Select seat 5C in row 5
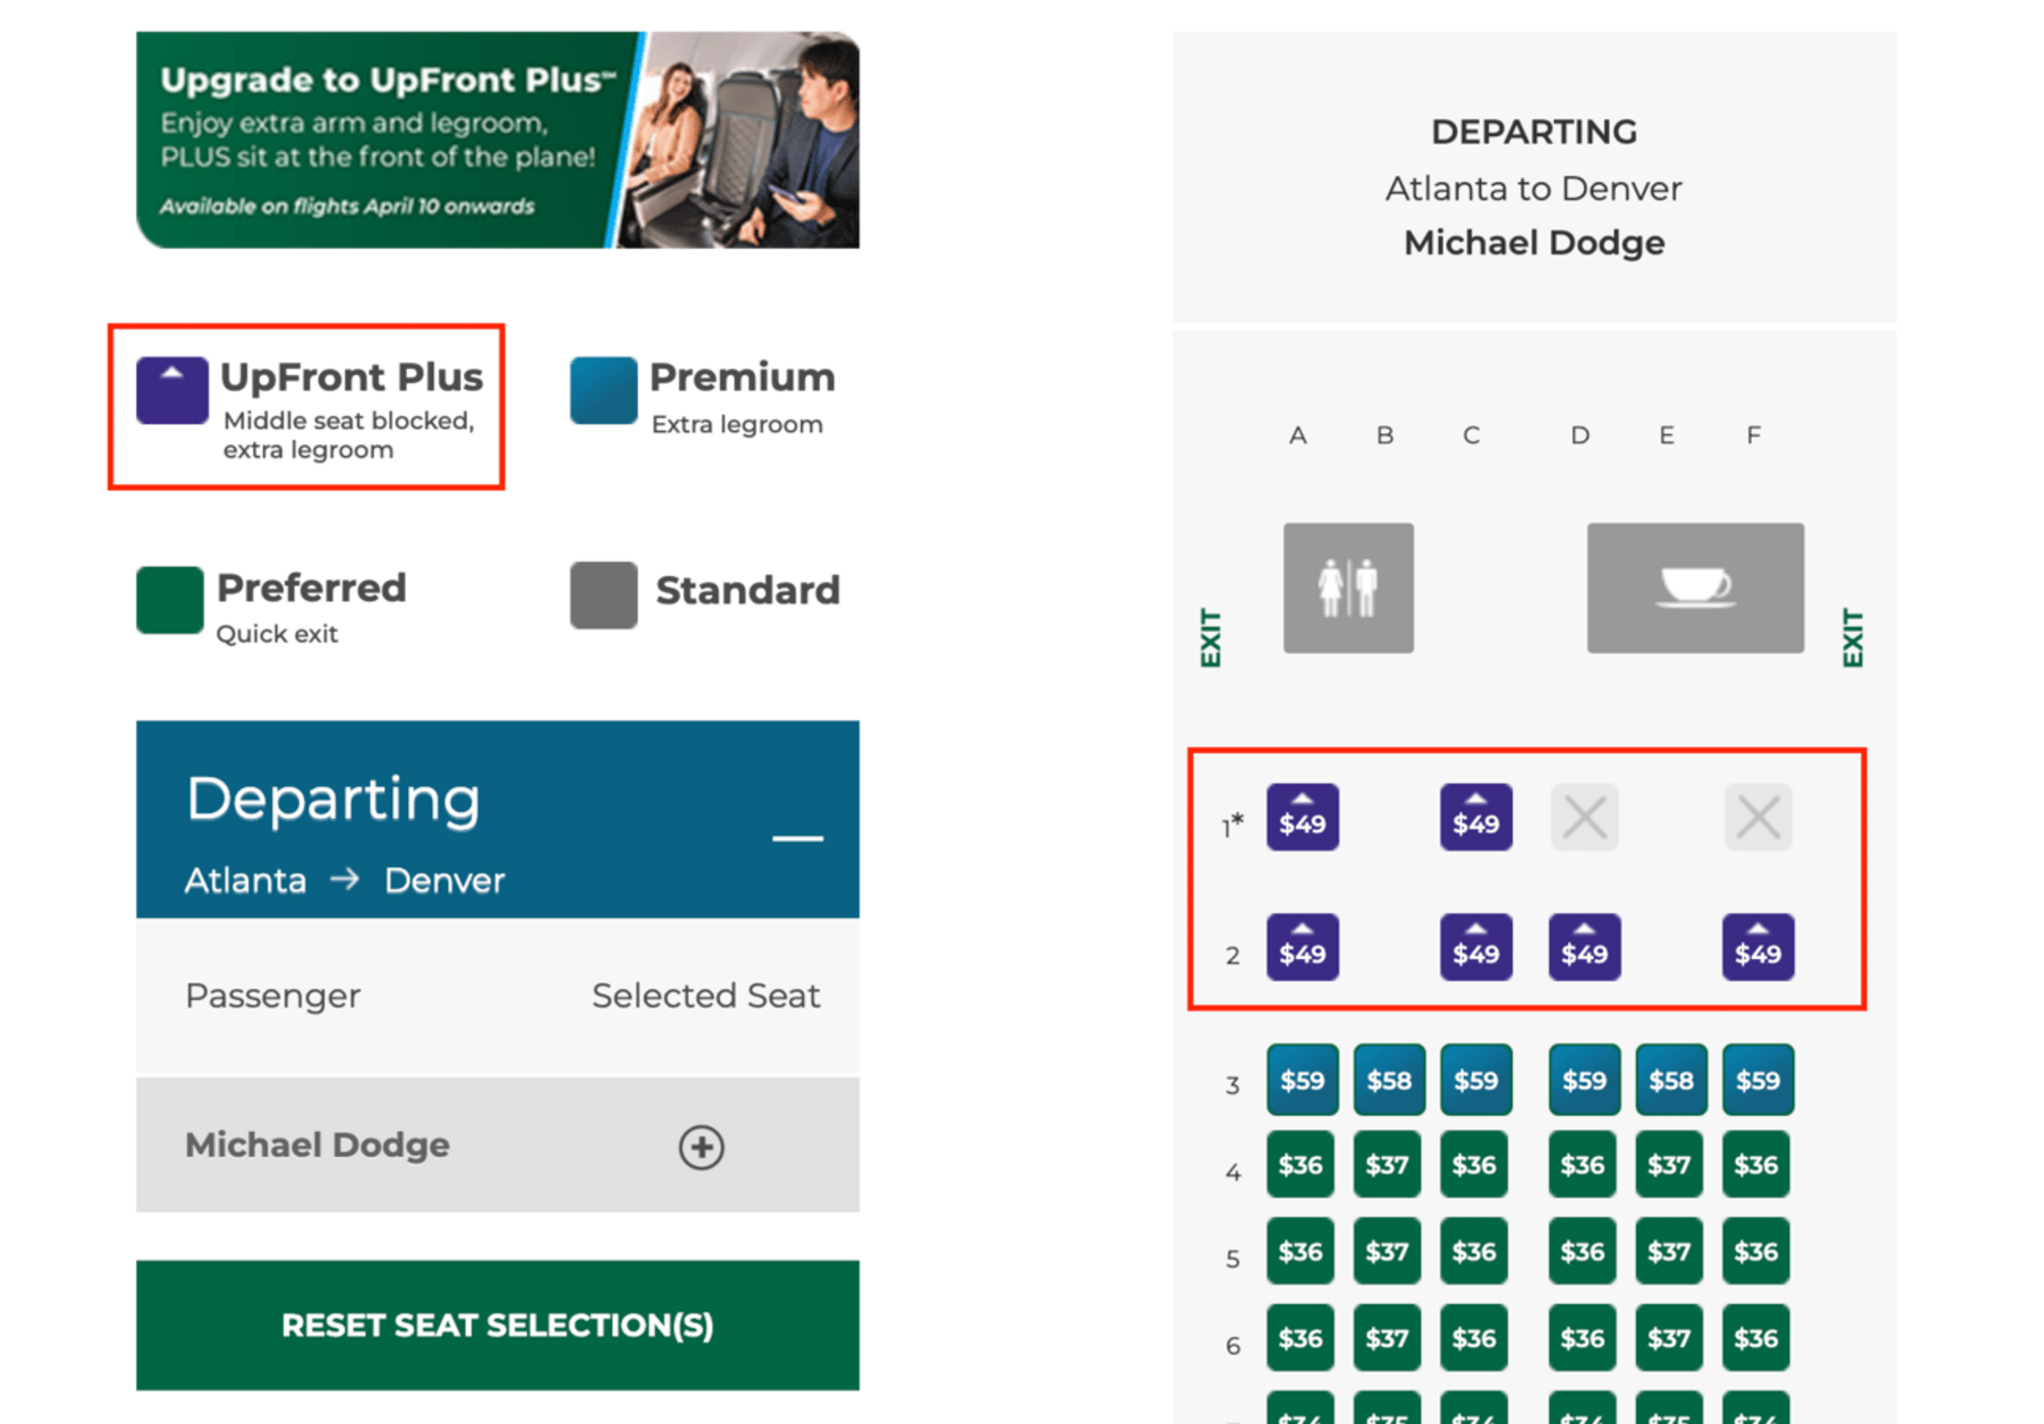This screenshot has width=2044, height=1424. pyautogui.click(x=1474, y=1250)
